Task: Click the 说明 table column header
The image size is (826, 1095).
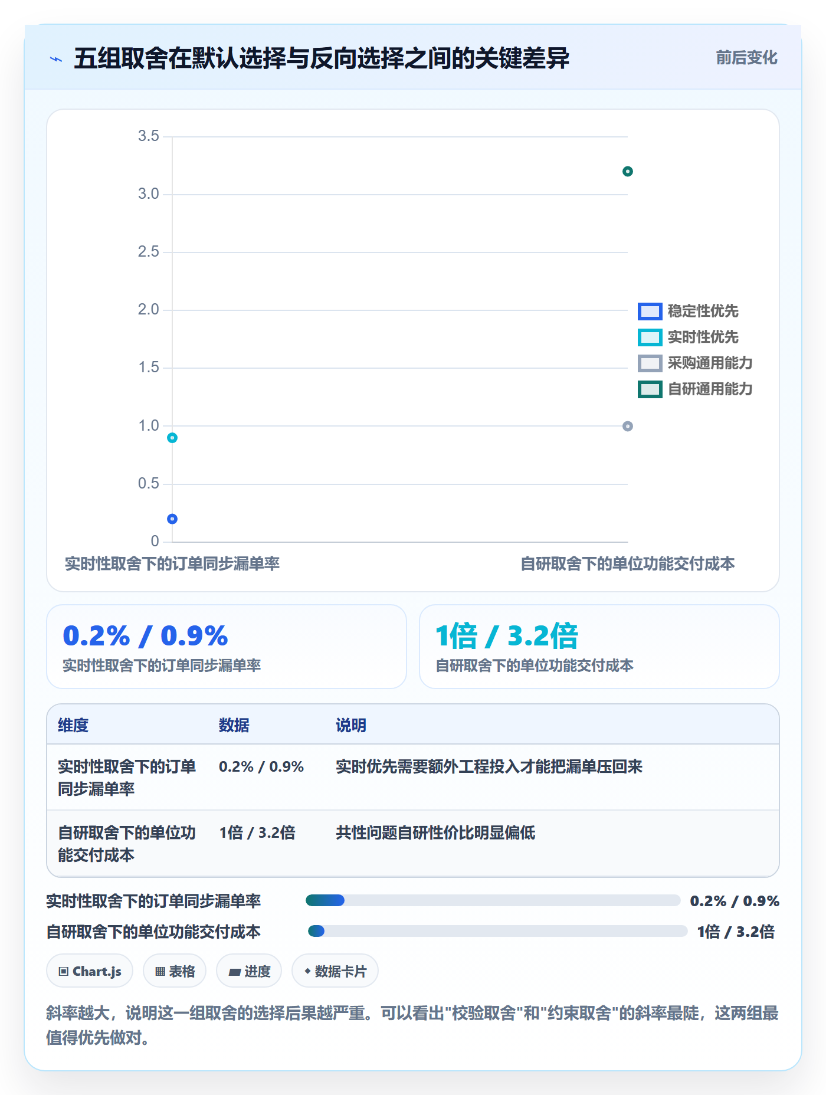Action: 351,725
